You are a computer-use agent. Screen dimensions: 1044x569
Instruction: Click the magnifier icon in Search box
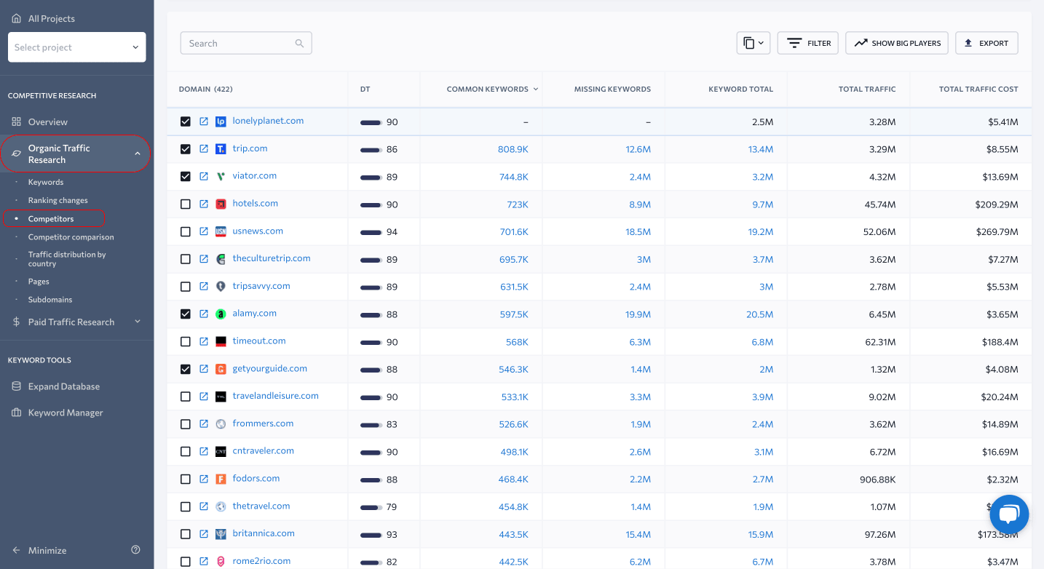click(x=299, y=44)
